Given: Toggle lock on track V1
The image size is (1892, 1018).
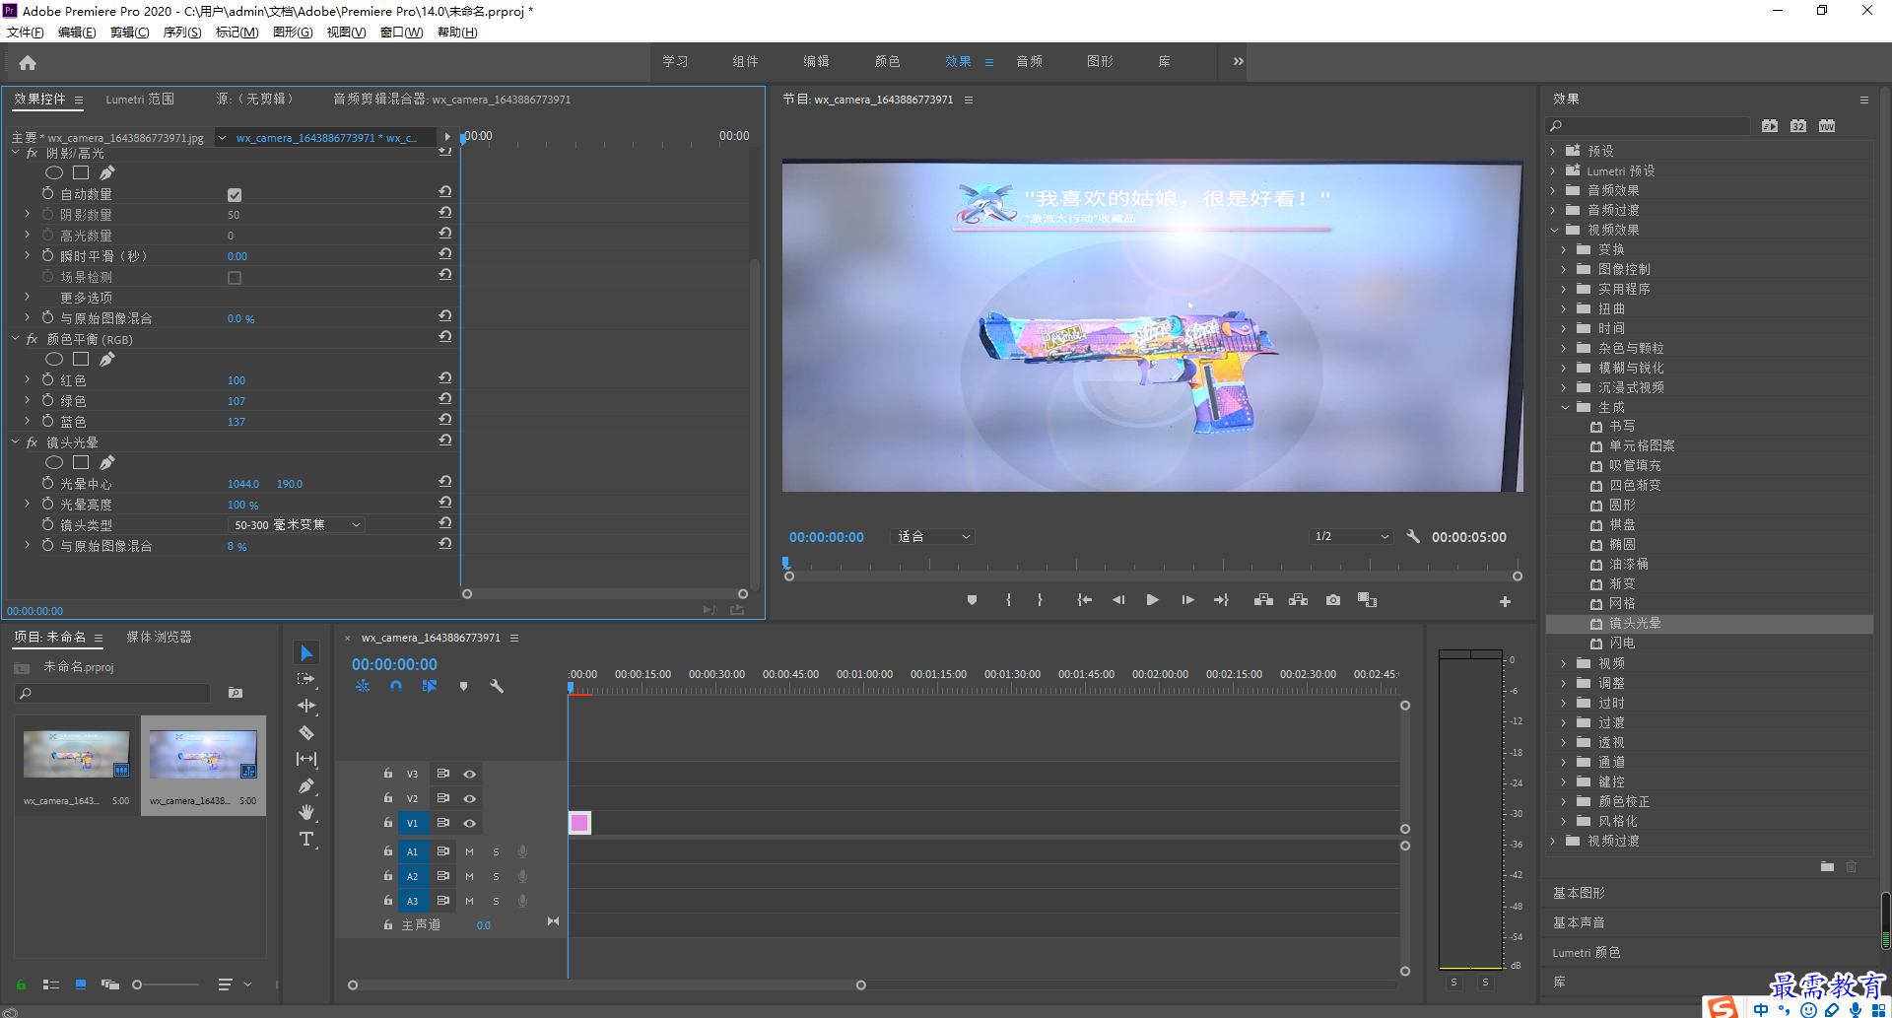Looking at the screenshot, I should (388, 822).
